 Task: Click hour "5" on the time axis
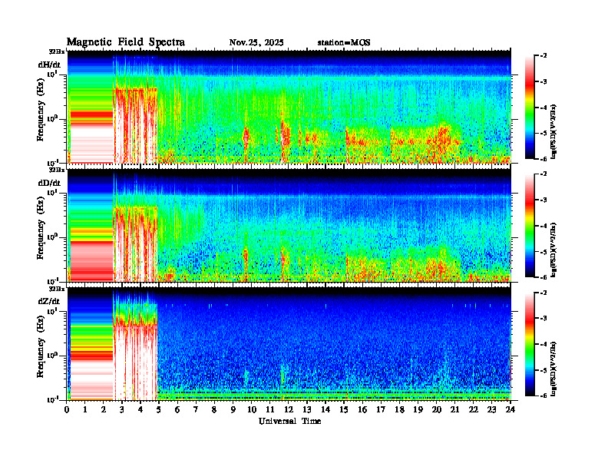point(159,409)
